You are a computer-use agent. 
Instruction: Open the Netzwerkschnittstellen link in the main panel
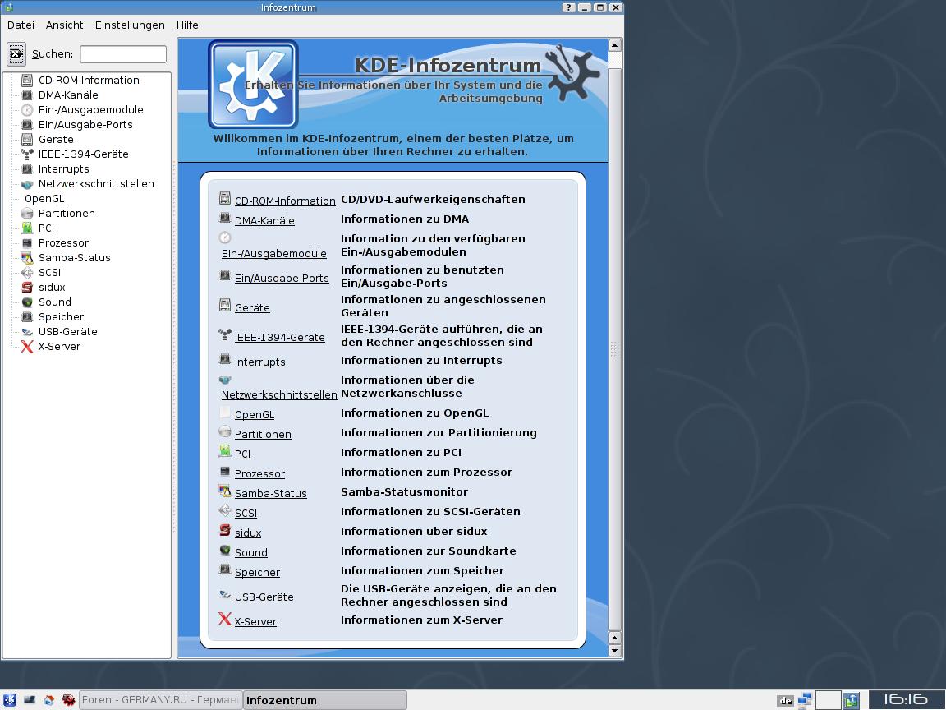click(x=278, y=394)
